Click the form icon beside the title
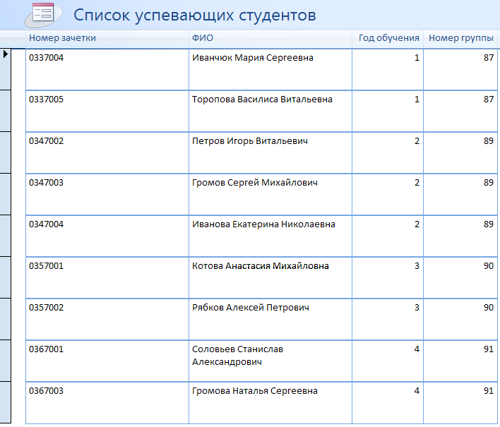Screen dimensions: 500x427 click(43, 14)
